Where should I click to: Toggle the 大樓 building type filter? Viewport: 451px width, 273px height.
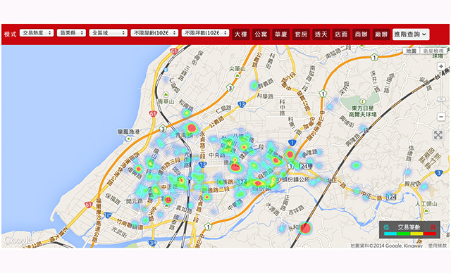click(x=241, y=34)
